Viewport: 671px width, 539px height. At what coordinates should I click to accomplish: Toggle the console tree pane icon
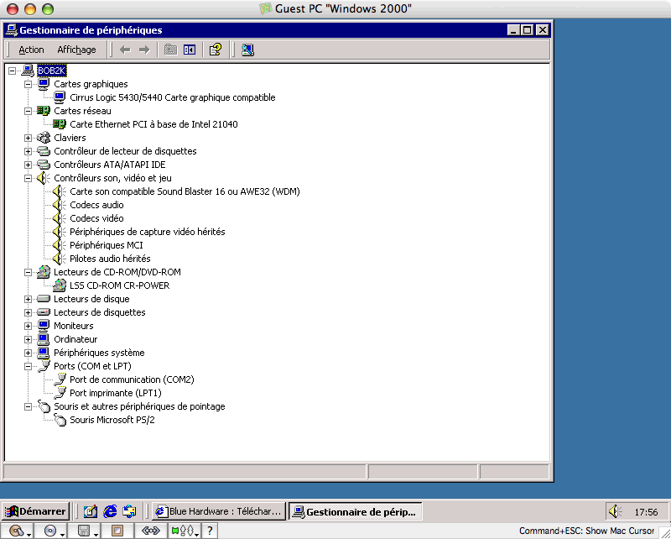pyautogui.click(x=190, y=50)
